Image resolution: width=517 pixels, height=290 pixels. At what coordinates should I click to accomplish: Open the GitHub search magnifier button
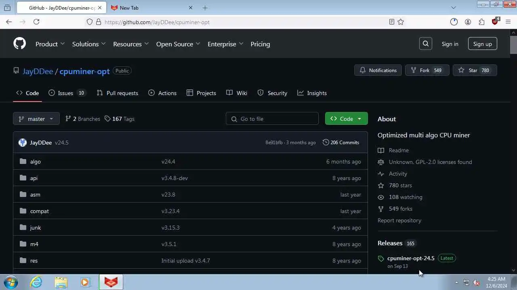(426, 43)
